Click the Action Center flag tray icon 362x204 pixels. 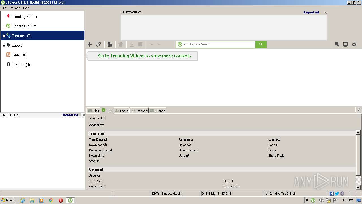pyautogui.click(x=335, y=200)
